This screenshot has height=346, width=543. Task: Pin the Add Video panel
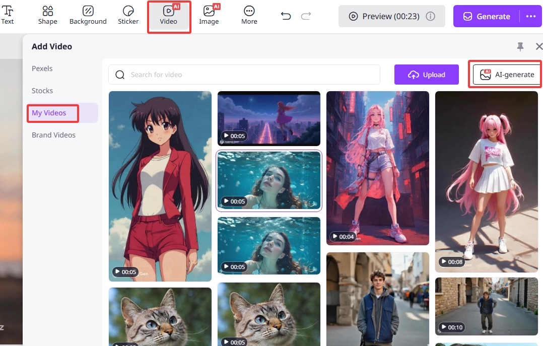click(x=520, y=46)
